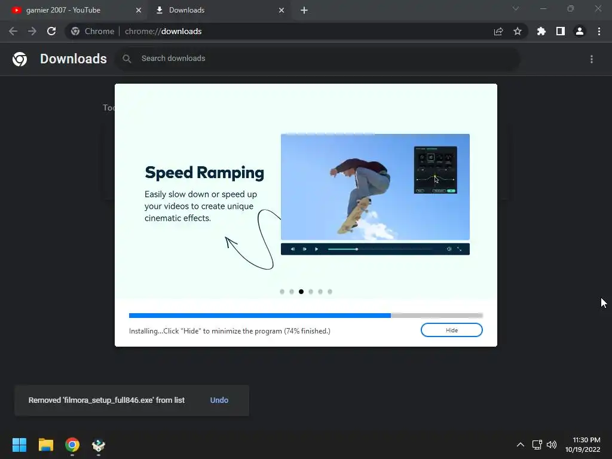Image resolution: width=612 pixels, height=459 pixels.
Task: Select the fifth carousel dot
Action: [320, 292]
